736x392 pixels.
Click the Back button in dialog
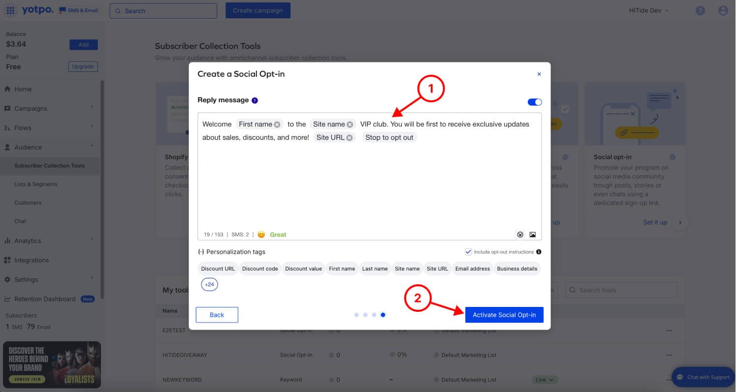tap(217, 315)
